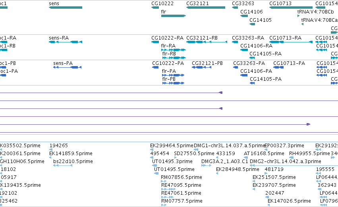Select the rightmost purple arrowhead near CG10713
This screenshot has height=207, width=338.
coord(309,124)
